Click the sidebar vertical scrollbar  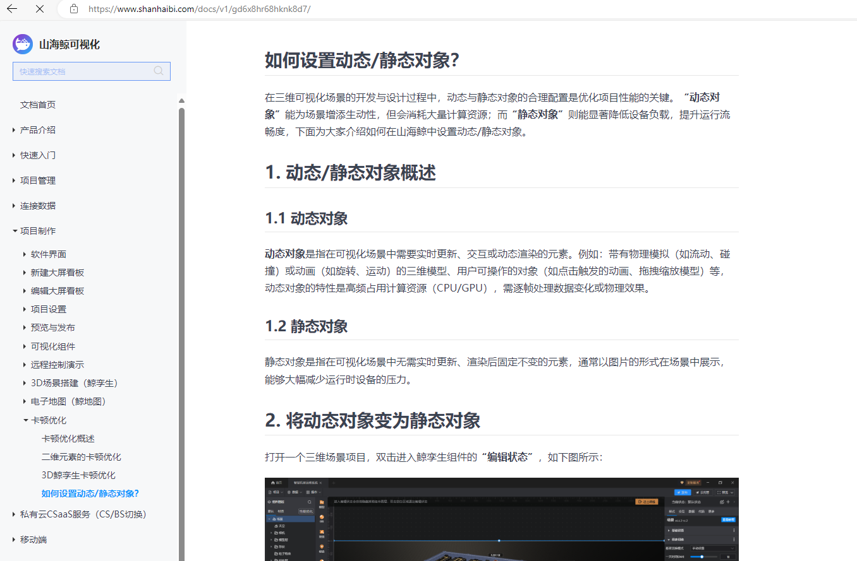tap(181, 316)
